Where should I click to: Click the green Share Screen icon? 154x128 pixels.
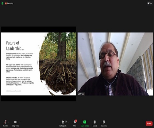click(x=85, y=122)
